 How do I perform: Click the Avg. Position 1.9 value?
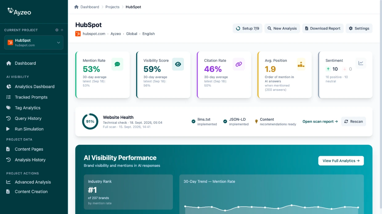pos(270,69)
